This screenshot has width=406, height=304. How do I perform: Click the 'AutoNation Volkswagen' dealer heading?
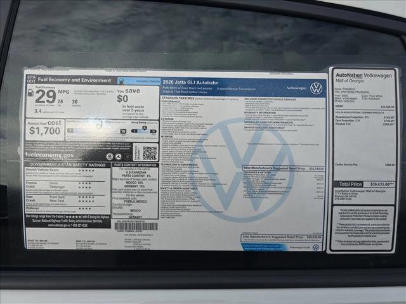(363, 75)
